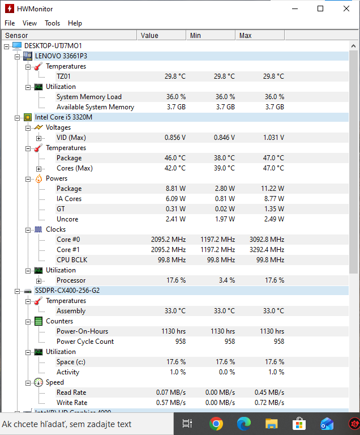Collapse the Intel Core i5 3320M node
The height and width of the screenshot is (435, 360).
[17, 118]
